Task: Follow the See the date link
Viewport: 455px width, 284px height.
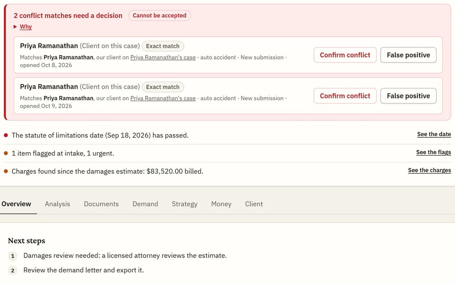Action: click(434, 134)
